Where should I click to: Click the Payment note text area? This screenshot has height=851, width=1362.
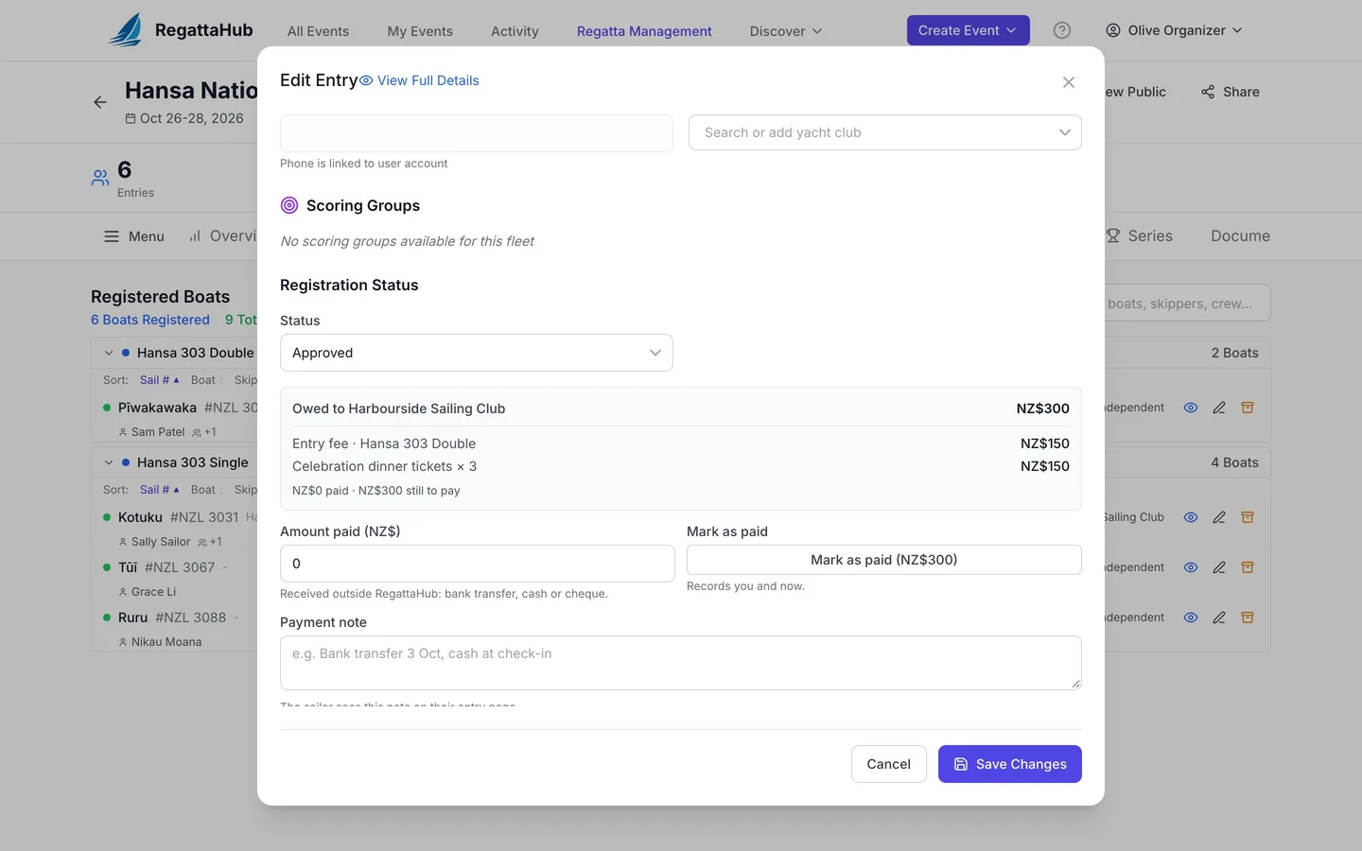[681, 663]
